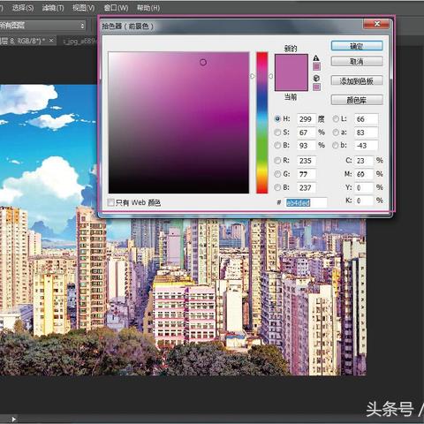Open the 帮助(H) menu
This screenshot has width=424, height=424.
(x=148, y=8)
